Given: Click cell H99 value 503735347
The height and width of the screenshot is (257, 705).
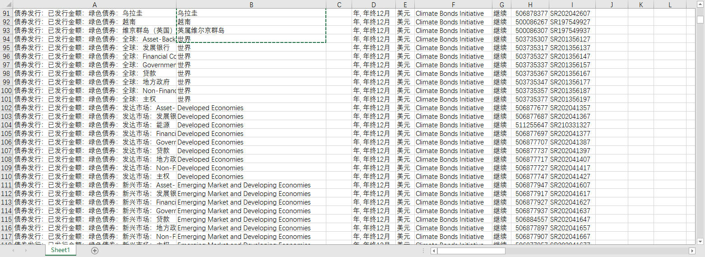Looking at the screenshot, I should pos(530,82).
